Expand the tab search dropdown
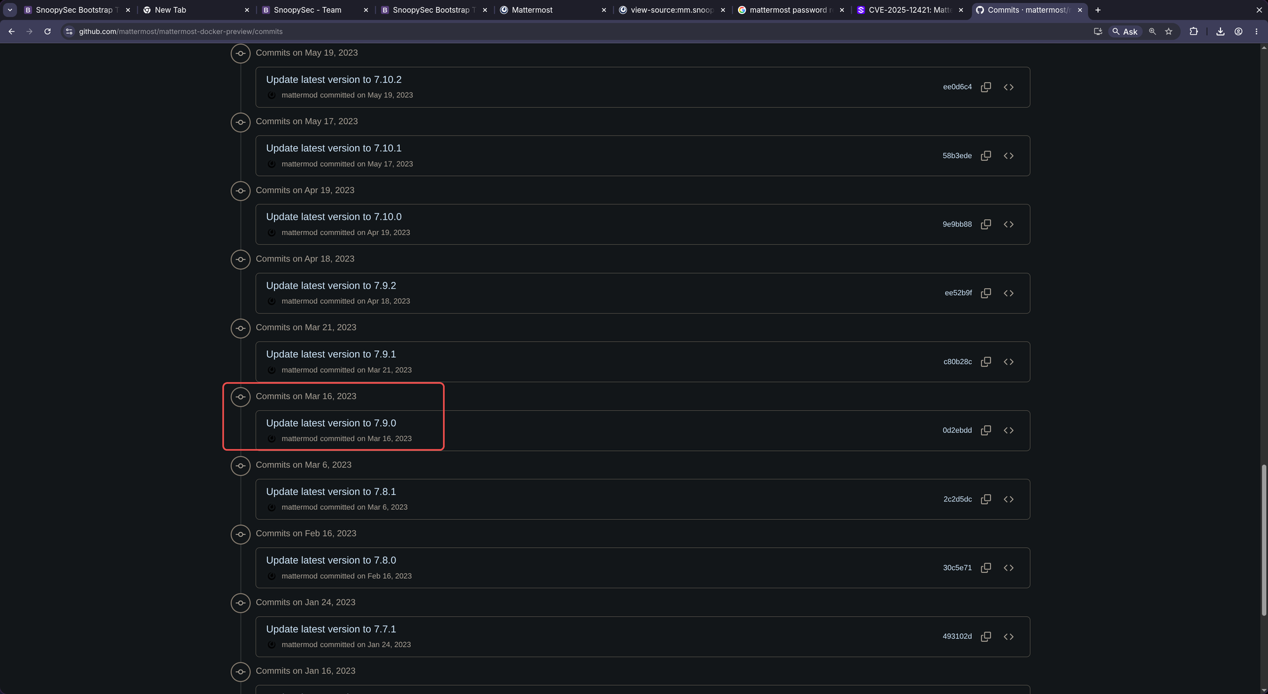Image resolution: width=1268 pixels, height=694 pixels. coord(10,10)
